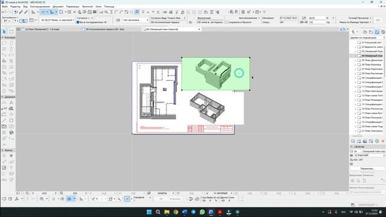Click the grid snap icon in top toolbar
The width and height of the screenshot is (386, 217).
(137, 12)
